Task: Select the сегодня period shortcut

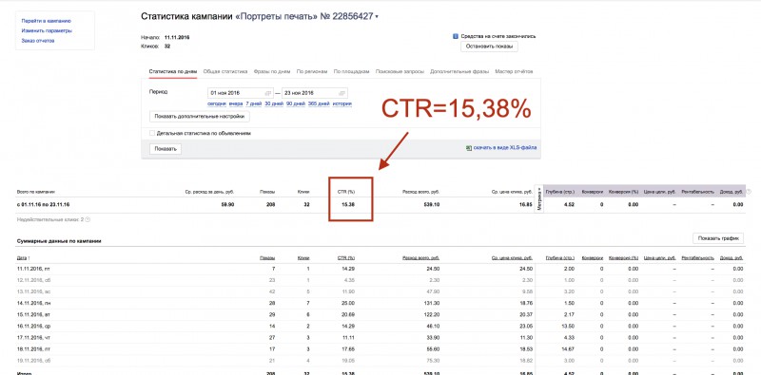Action: 217,103
